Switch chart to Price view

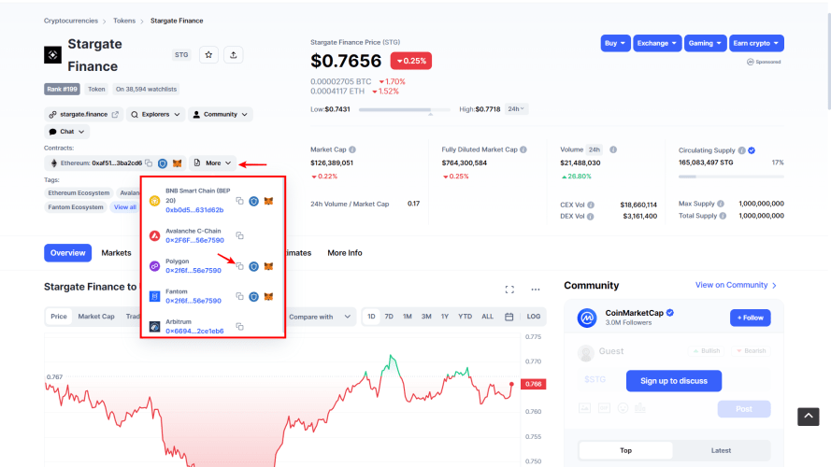(x=59, y=316)
